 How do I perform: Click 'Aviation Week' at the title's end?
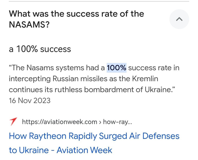pyautogui.click(x=84, y=150)
